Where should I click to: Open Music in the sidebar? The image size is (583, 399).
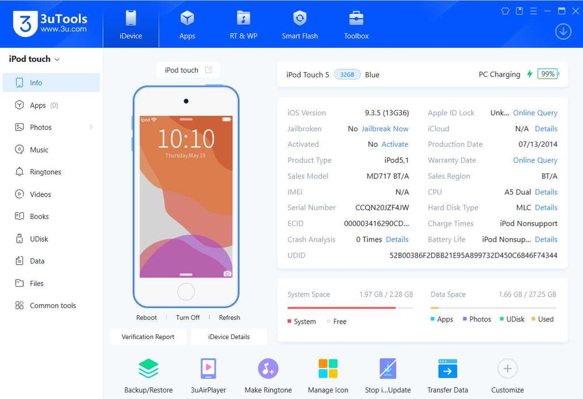click(x=51, y=150)
